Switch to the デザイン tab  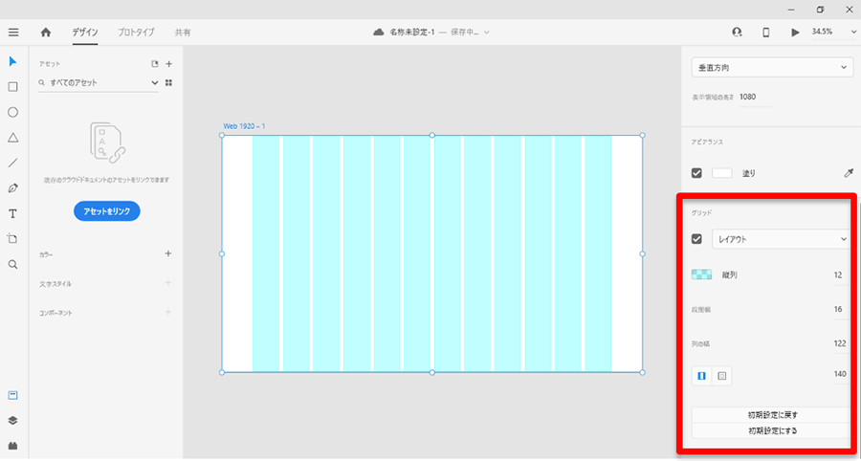click(x=85, y=33)
